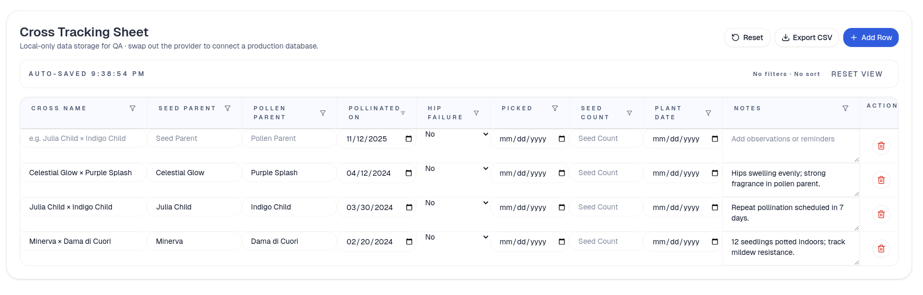Delete the Minerva × Dama di Cuori row

click(x=881, y=249)
